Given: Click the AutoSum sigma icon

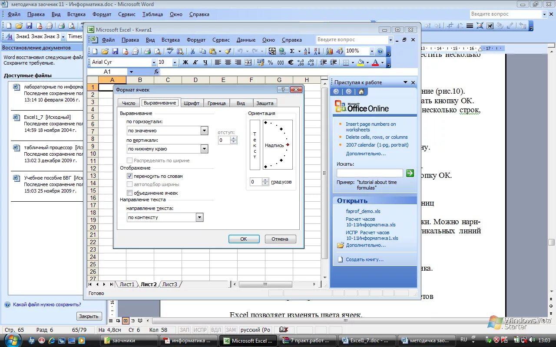Looking at the screenshot, I should point(292,51).
